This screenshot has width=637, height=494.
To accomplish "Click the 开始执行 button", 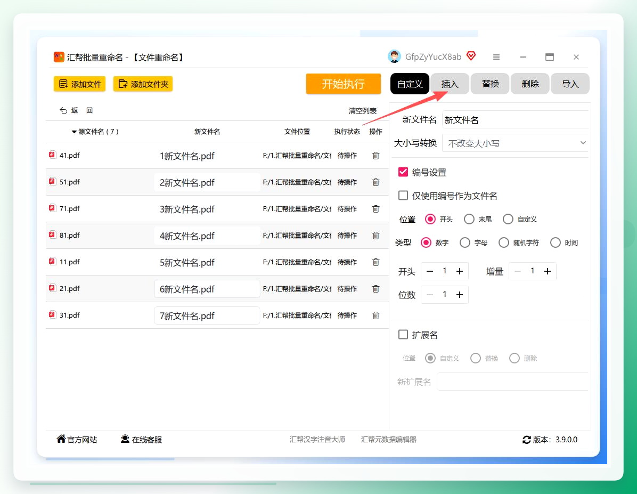I will 344,84.
